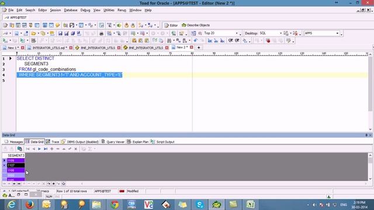This screenshot has height=210, width=374.
Task: Click the open file folder icon
Action: click(x=34, y=33)
